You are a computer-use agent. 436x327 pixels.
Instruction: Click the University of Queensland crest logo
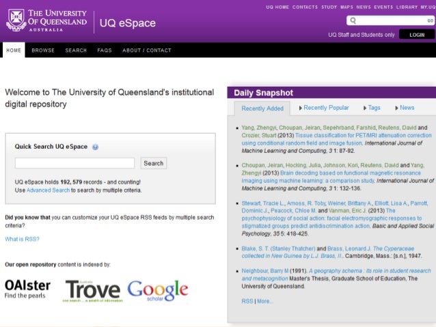point(16,20)
